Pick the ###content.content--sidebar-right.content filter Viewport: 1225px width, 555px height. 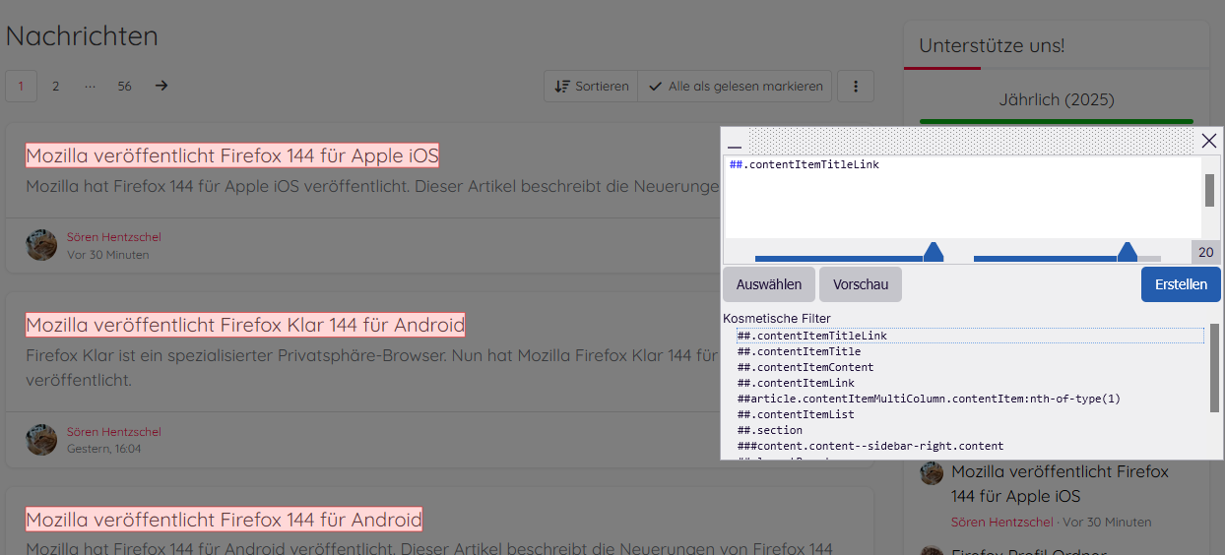[x=870, y=446]
